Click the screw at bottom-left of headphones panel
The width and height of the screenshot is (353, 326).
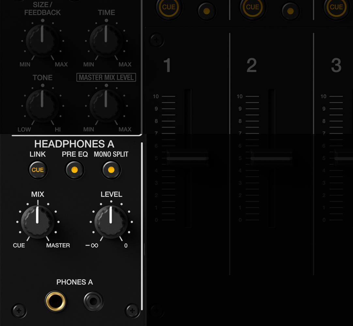tap(19, 311)
